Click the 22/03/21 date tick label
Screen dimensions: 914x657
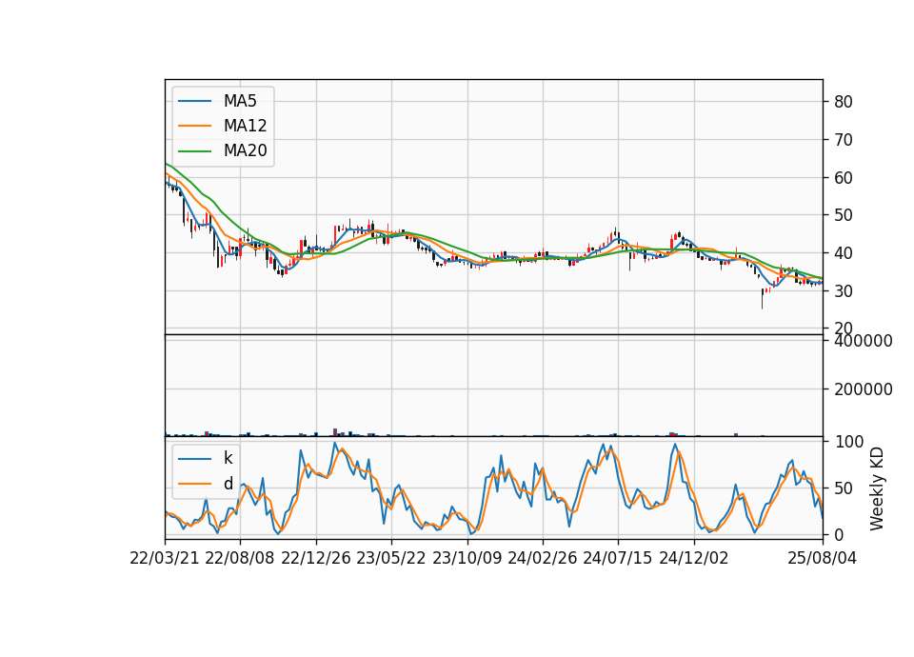[165, 559]
